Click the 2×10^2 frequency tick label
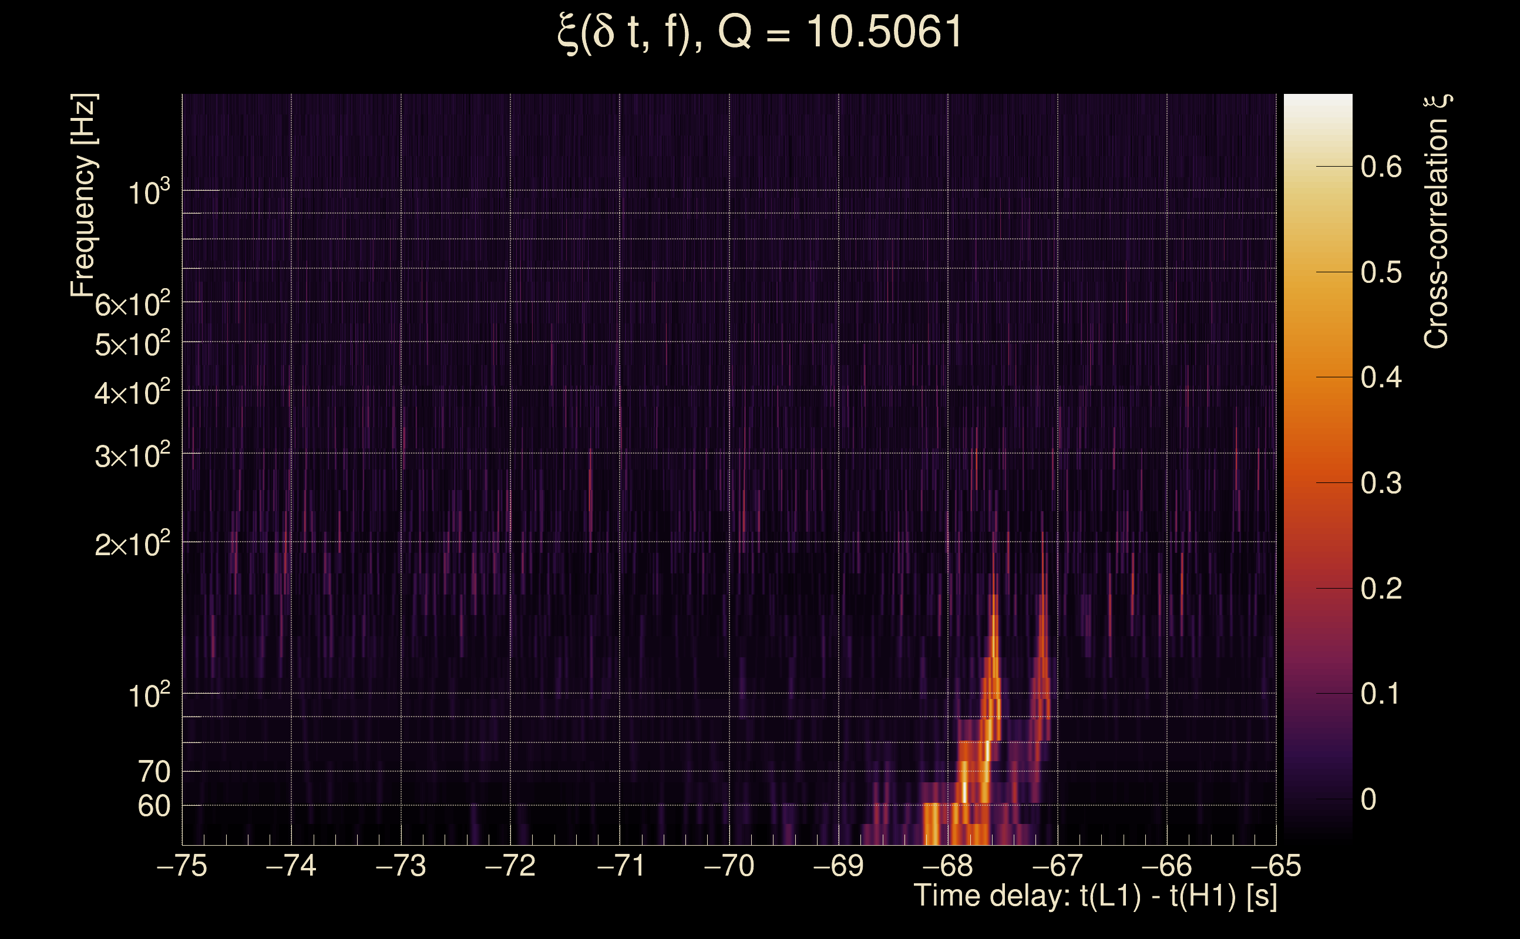Image resolution: width=1520 pixels, height=939 pixels. 132,544
